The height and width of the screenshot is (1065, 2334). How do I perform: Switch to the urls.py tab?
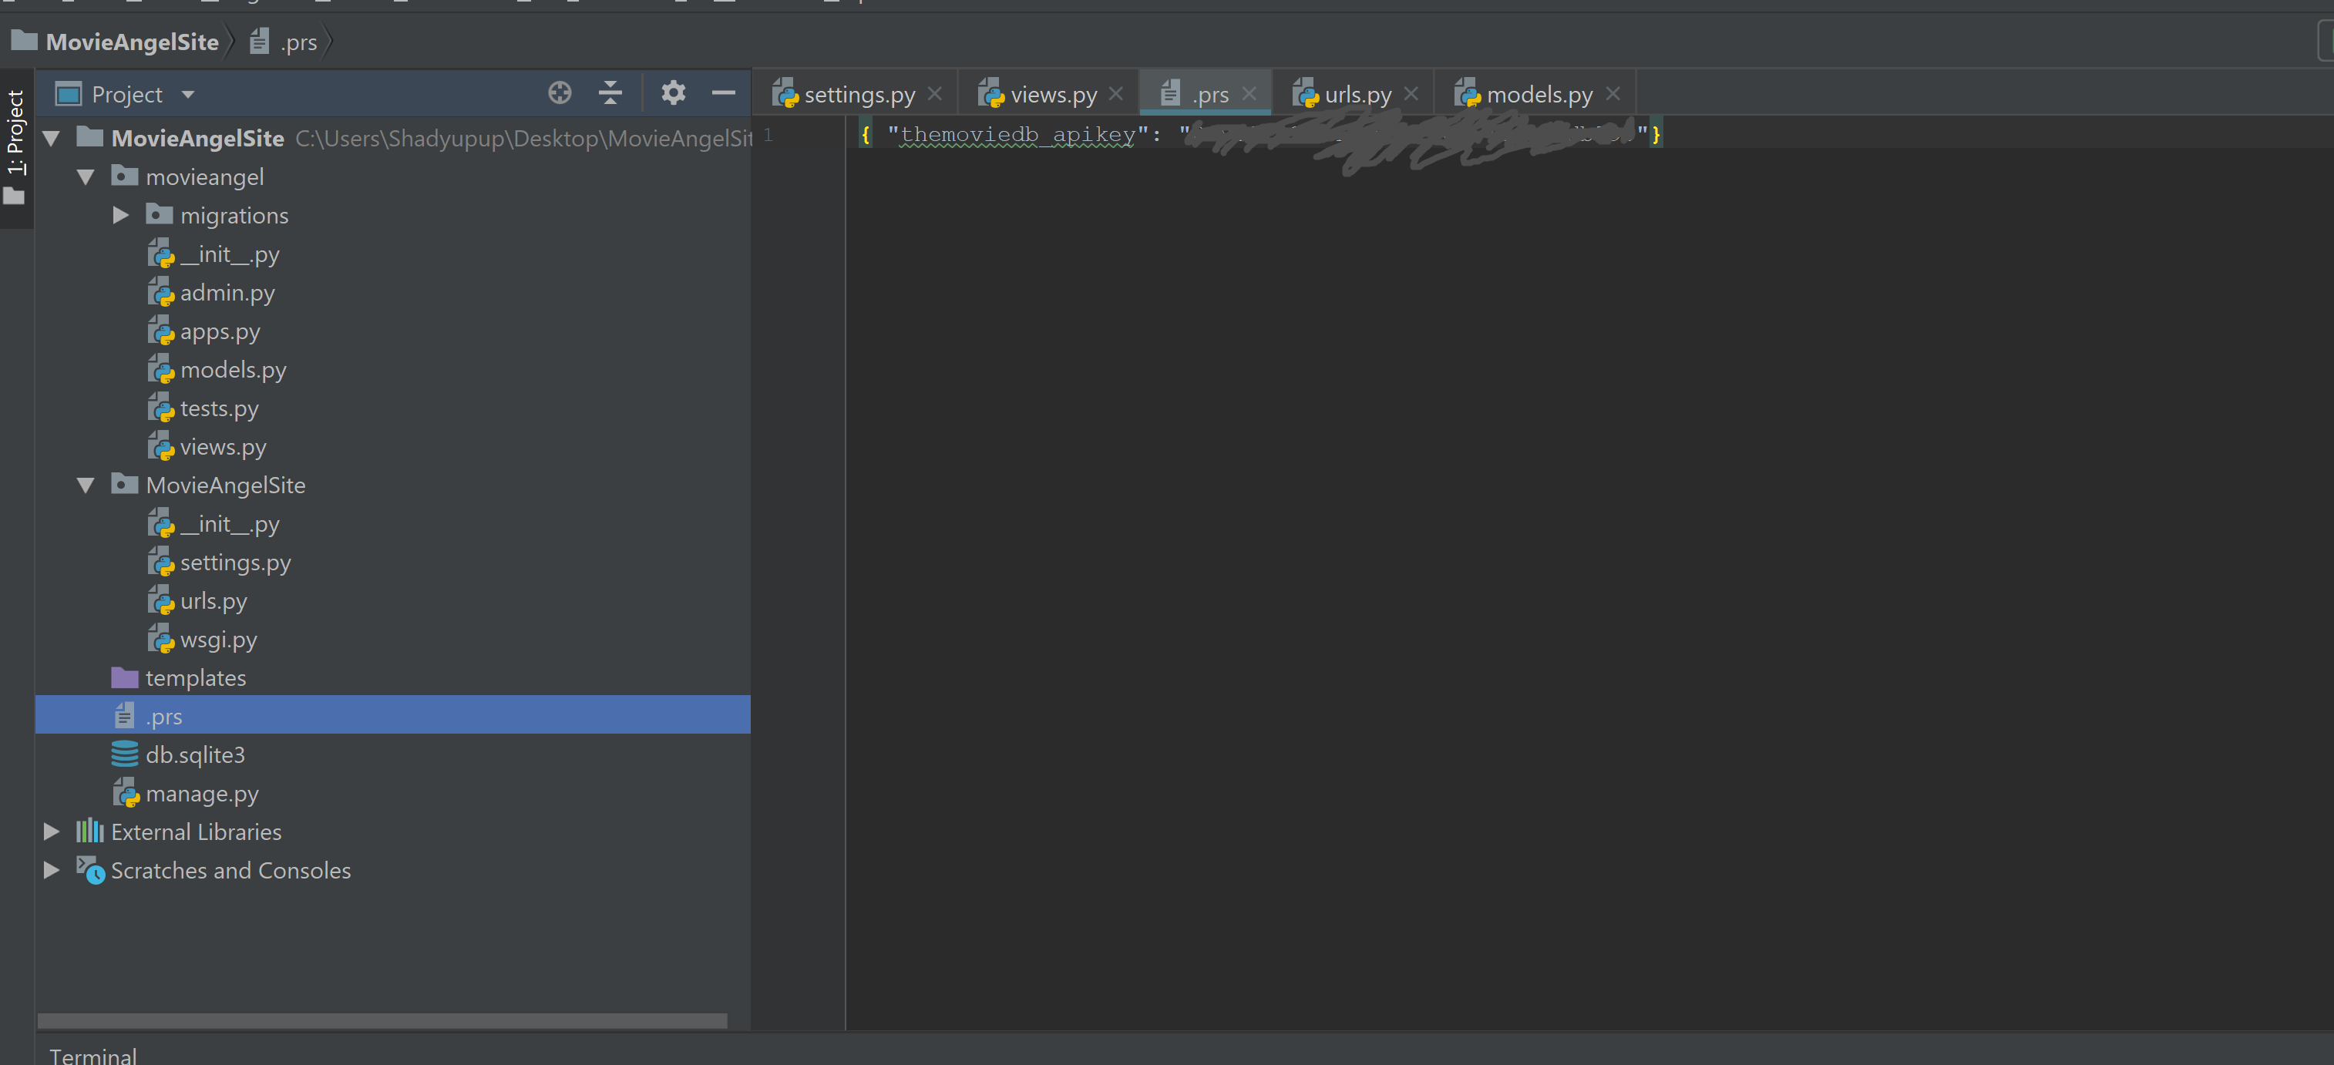(1354, 92)
